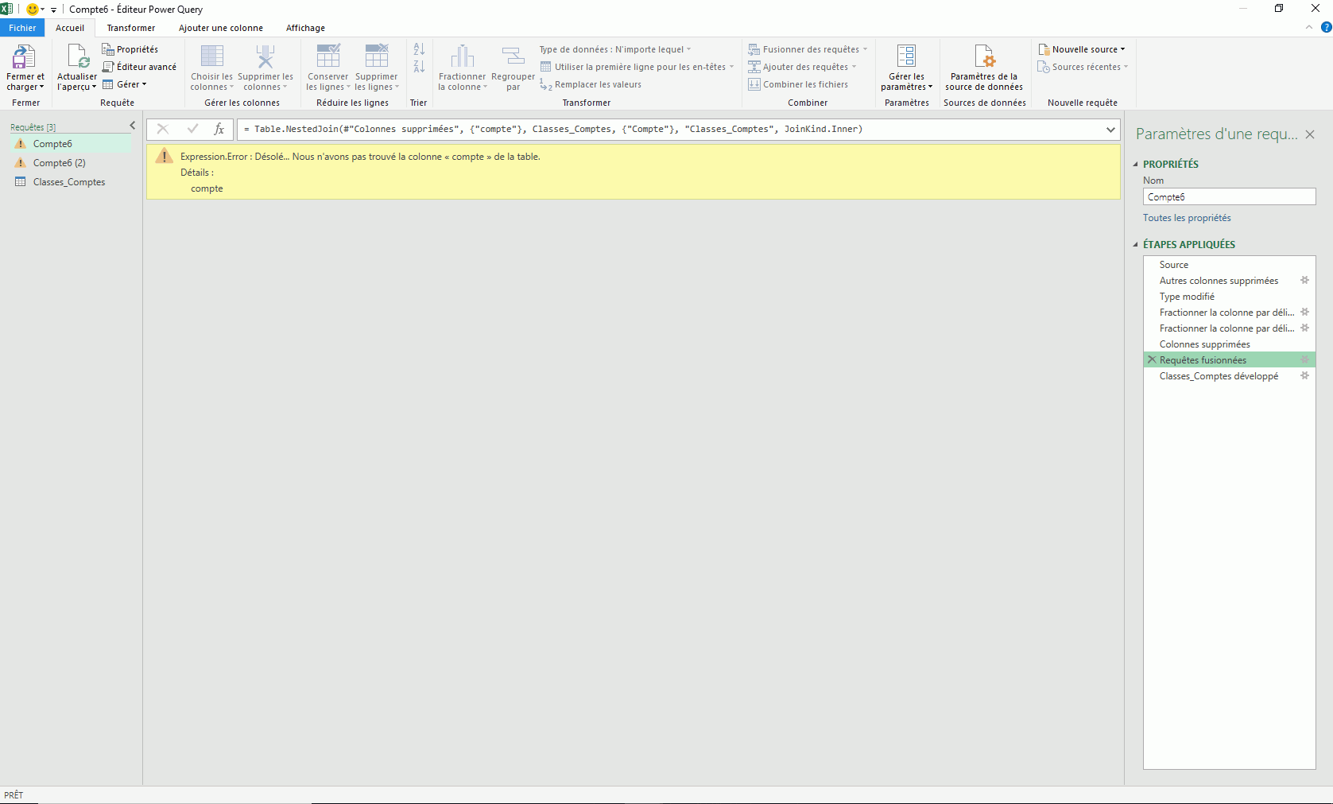Select the Classes_Comptes query
This screenshot has width=1333, height=804.
(69, 182)
